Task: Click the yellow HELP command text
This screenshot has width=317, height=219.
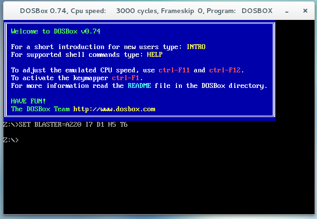Action: pyautogui.click(x=155, y=54)
